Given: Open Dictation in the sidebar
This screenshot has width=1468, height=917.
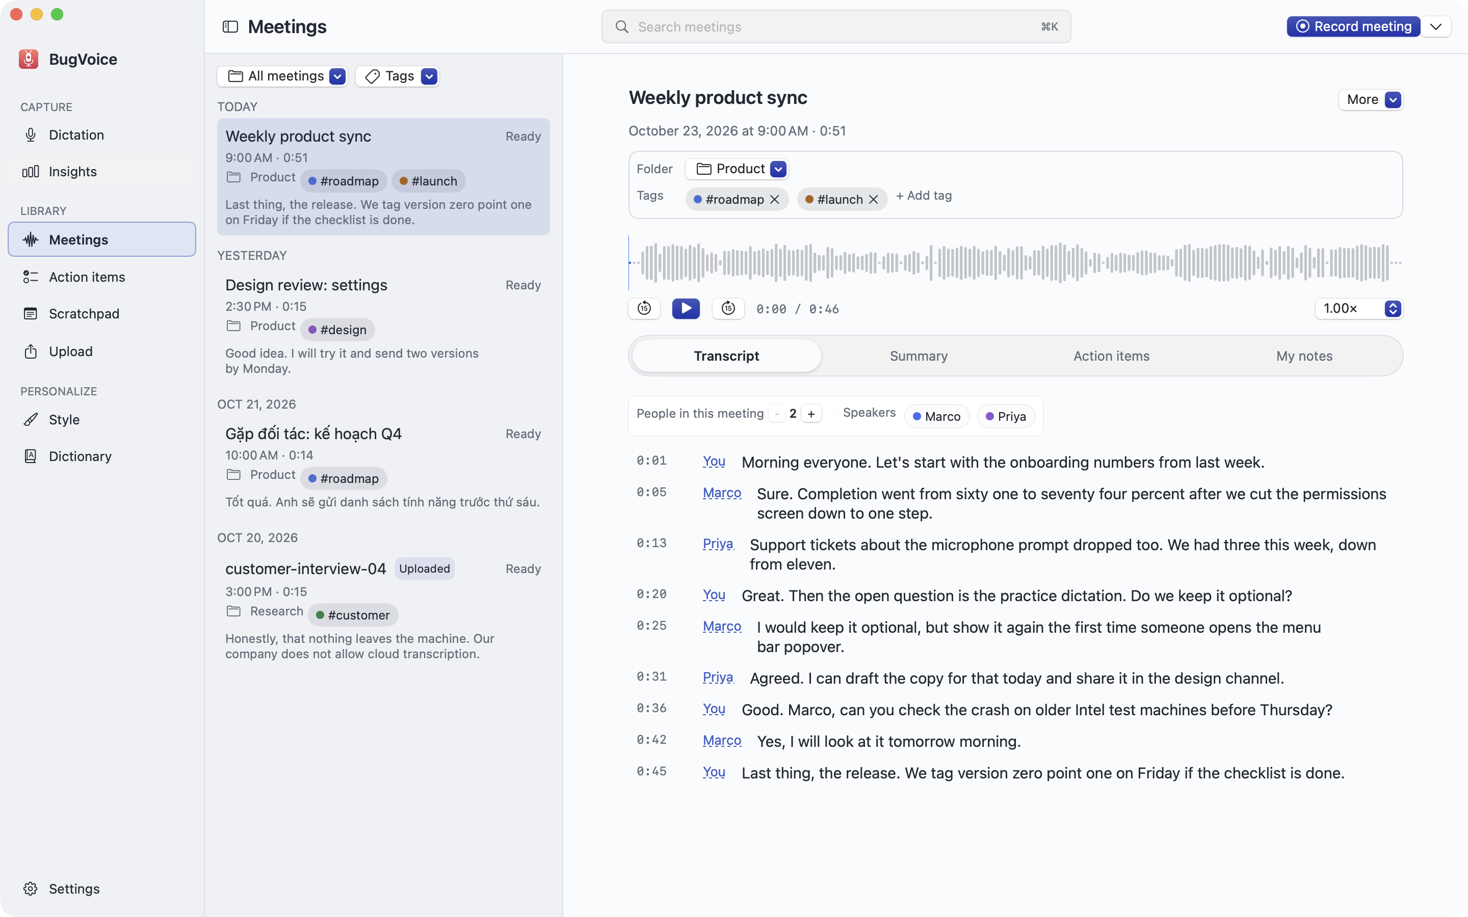Looking at the screenshot, I should [102, 134].
